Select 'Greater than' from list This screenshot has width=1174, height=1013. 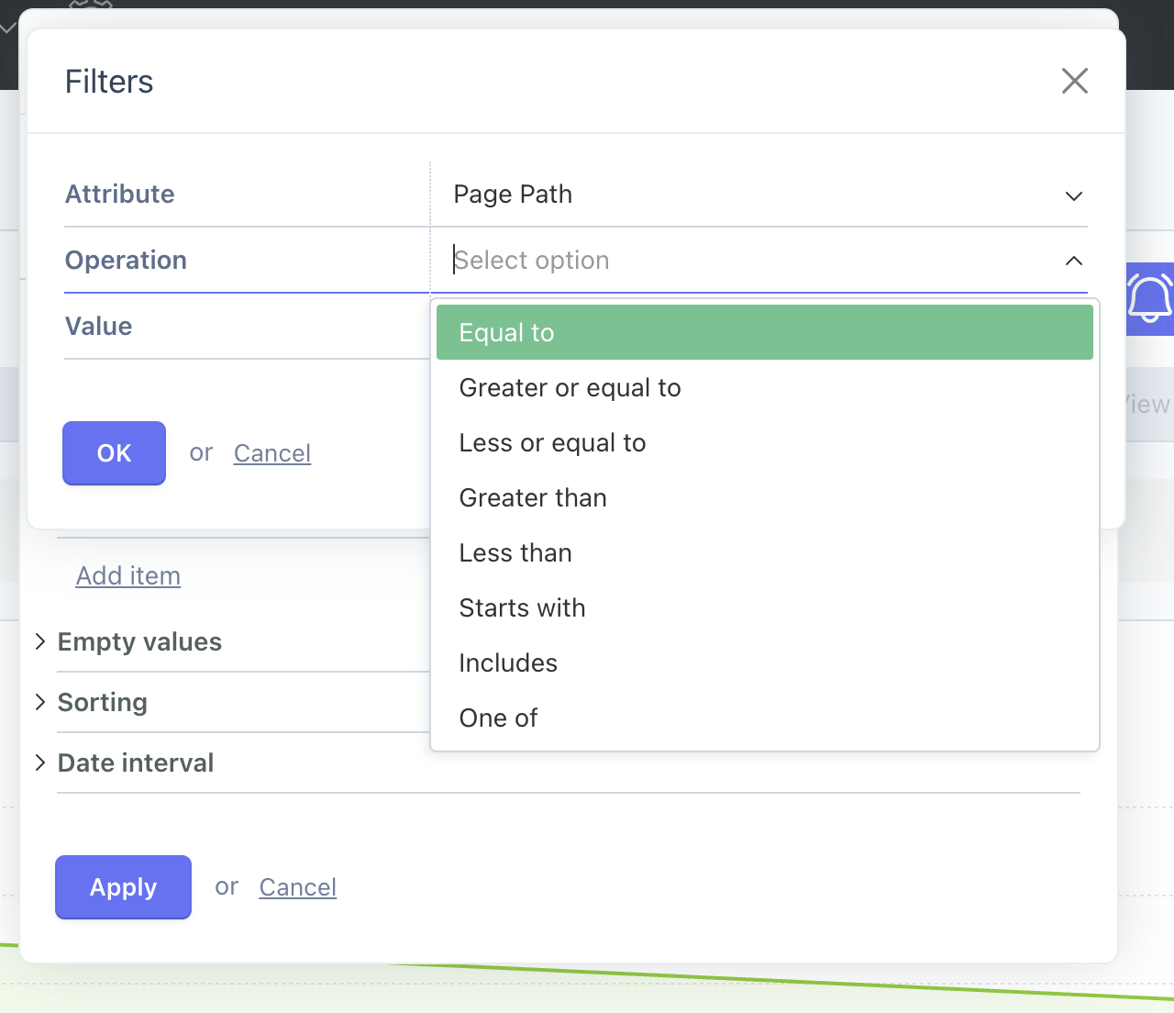tap(533, 498)
